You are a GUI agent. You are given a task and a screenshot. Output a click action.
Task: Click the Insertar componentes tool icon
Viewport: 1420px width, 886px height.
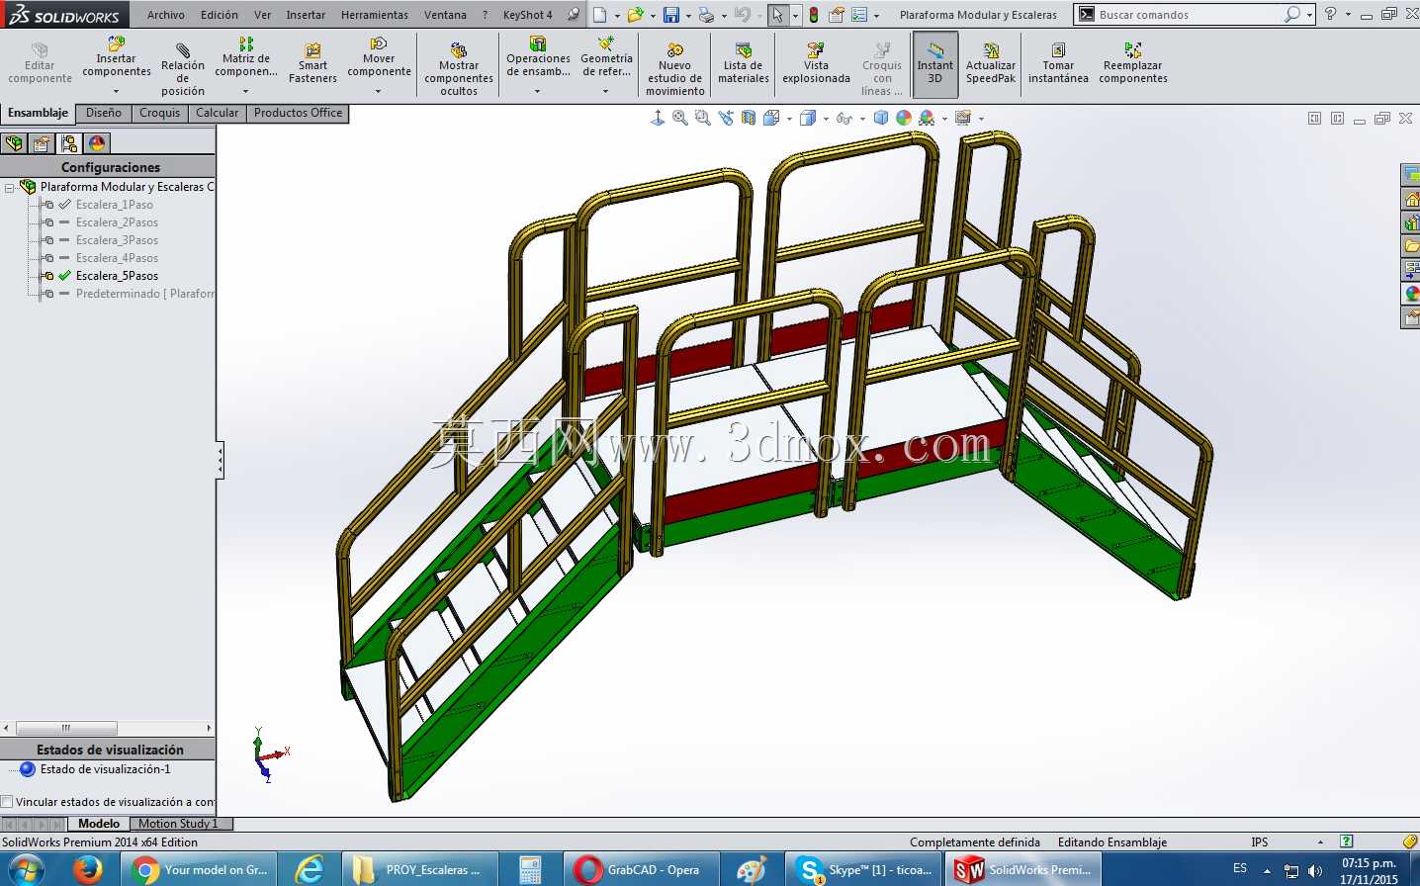coord(116,44)
